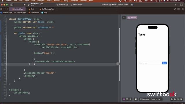Click the #Preview macro line
This screenshot has width=185, height=104.
coord(15,90)
